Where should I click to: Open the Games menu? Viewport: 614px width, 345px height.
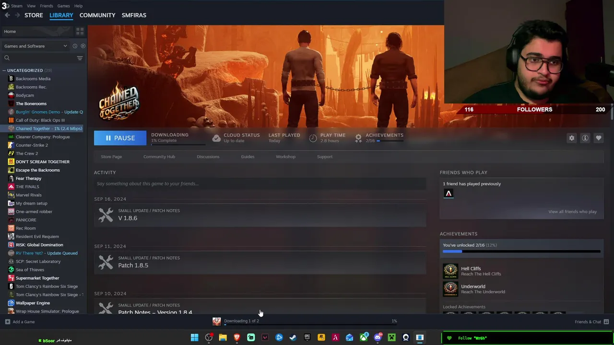click(63, 6)
